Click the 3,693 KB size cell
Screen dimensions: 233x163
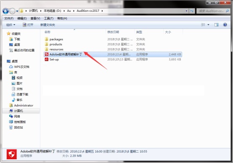175,60
